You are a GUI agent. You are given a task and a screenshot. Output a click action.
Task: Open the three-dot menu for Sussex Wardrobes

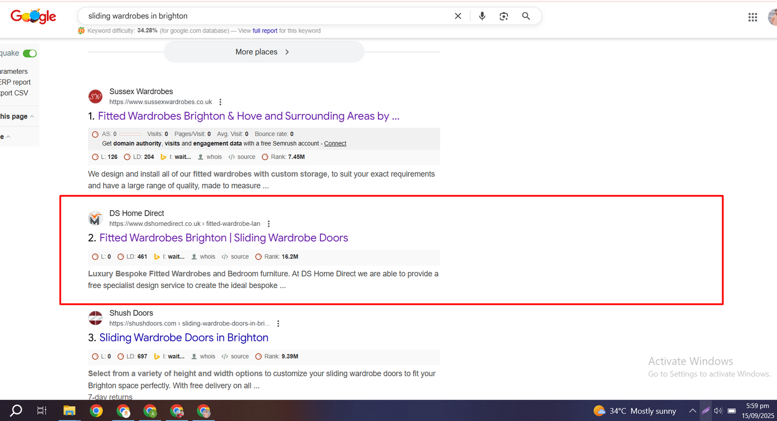[x=220, y=102]
